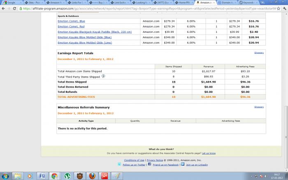Screen dimensions: 288x180
Task: Open Glossary link in Miscellaneous Referrals Summary
Action: (259, 107)
